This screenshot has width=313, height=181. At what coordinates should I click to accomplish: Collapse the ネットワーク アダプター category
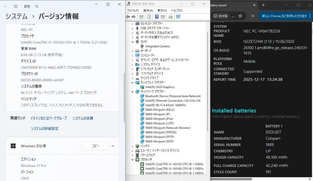tap(132, 92)
